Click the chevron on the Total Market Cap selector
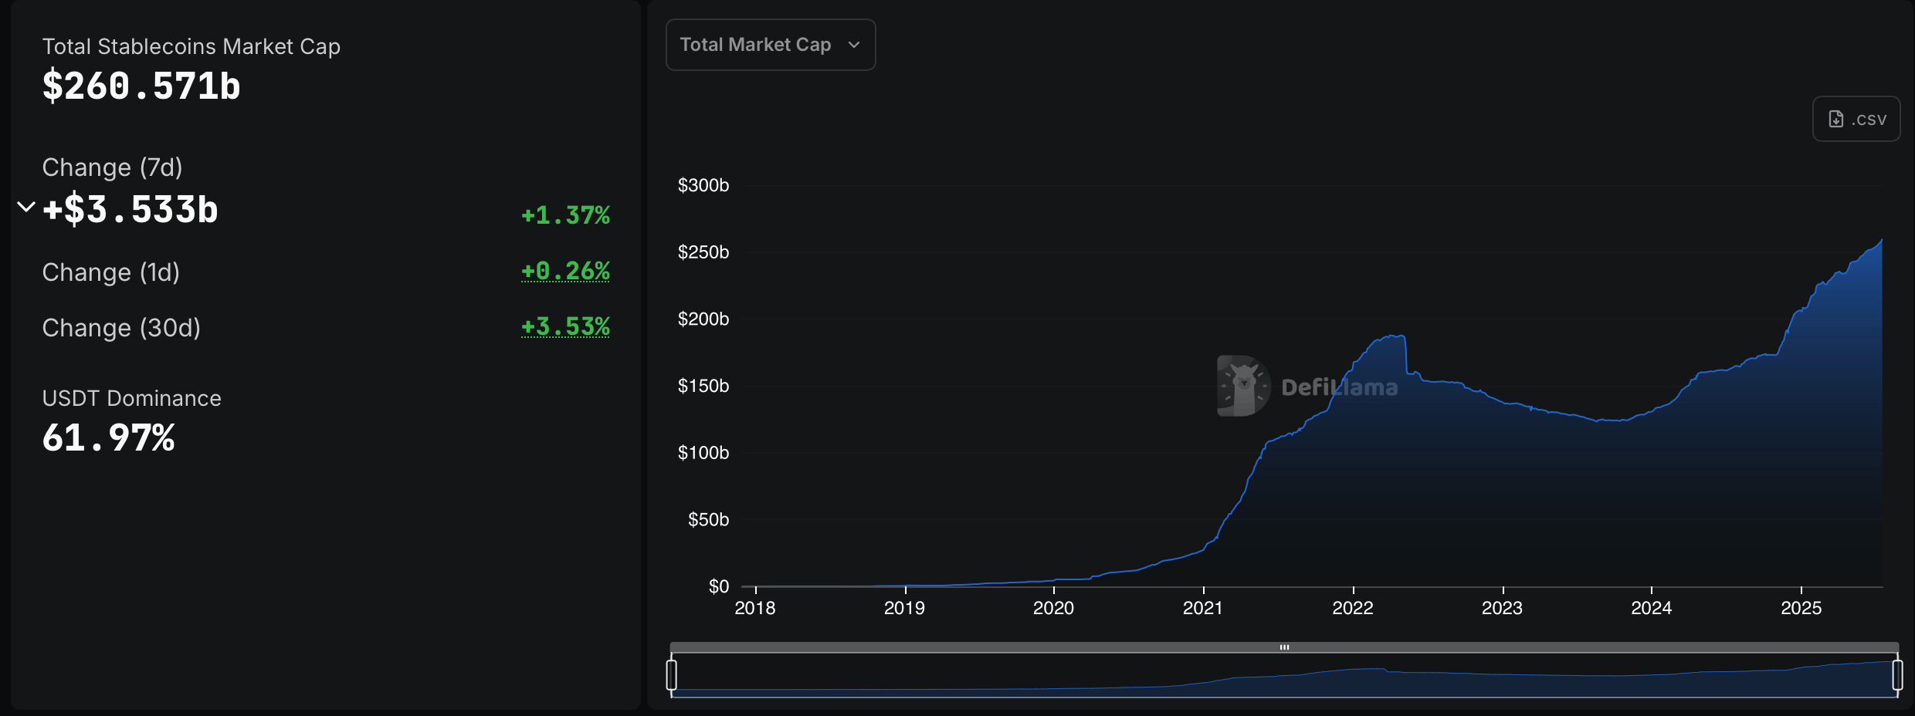The width and height of the screenshot is (1915, 716). (854, 45)
